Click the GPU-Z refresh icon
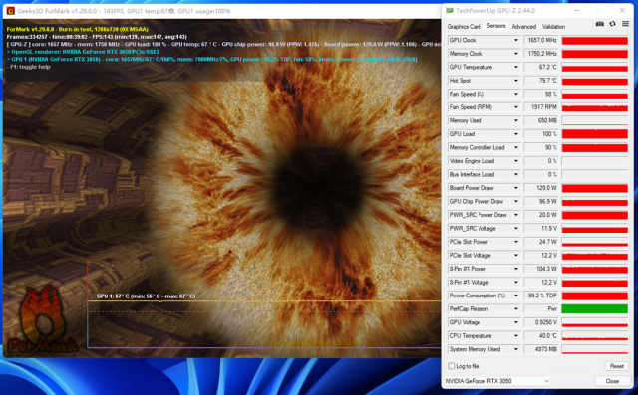Image resolution: width=638 pixels, height=395 pixels. pyautogui.click(x=612, y=24)
